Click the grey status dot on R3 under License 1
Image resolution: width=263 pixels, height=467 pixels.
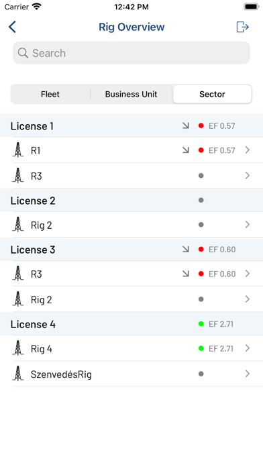201,176
